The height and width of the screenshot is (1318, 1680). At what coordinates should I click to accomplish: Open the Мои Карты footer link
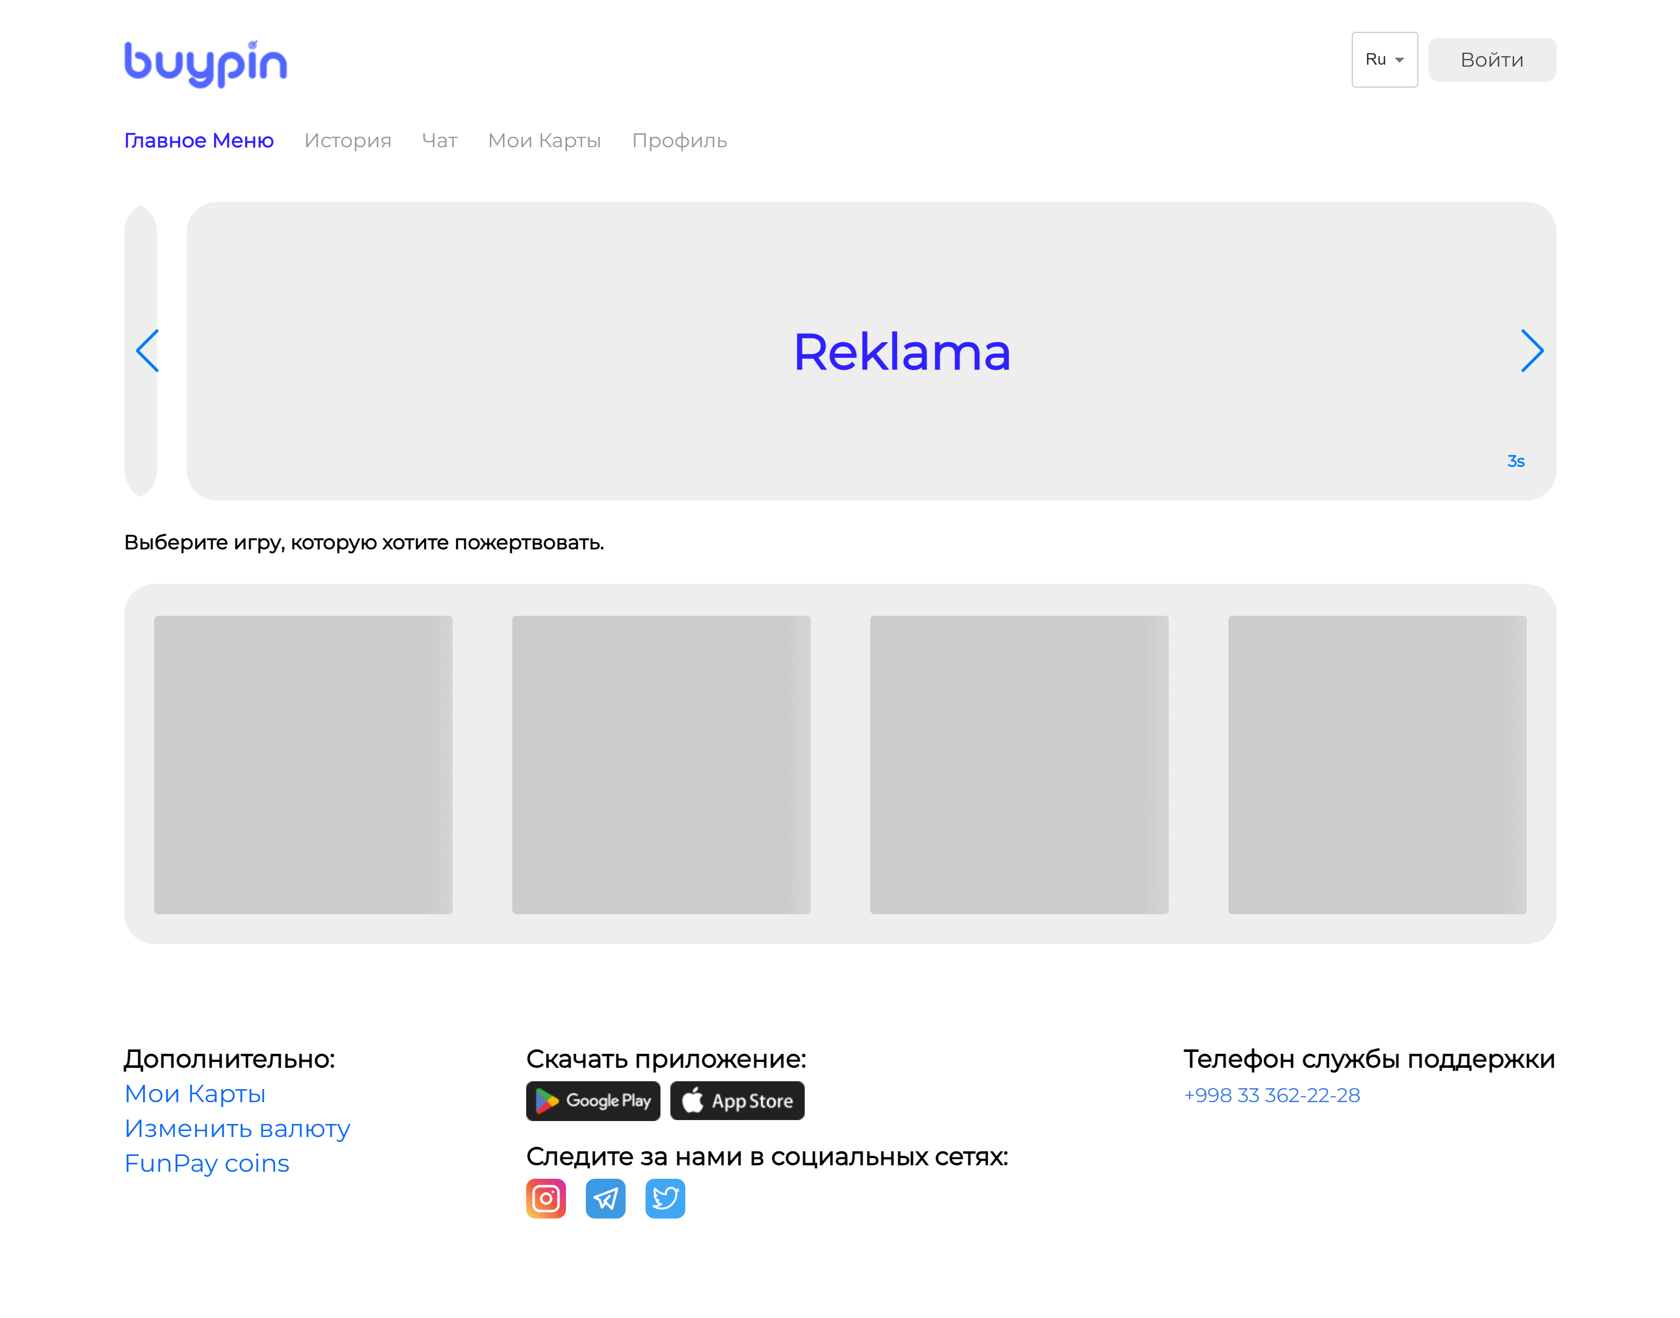[x=195, y=1094]
